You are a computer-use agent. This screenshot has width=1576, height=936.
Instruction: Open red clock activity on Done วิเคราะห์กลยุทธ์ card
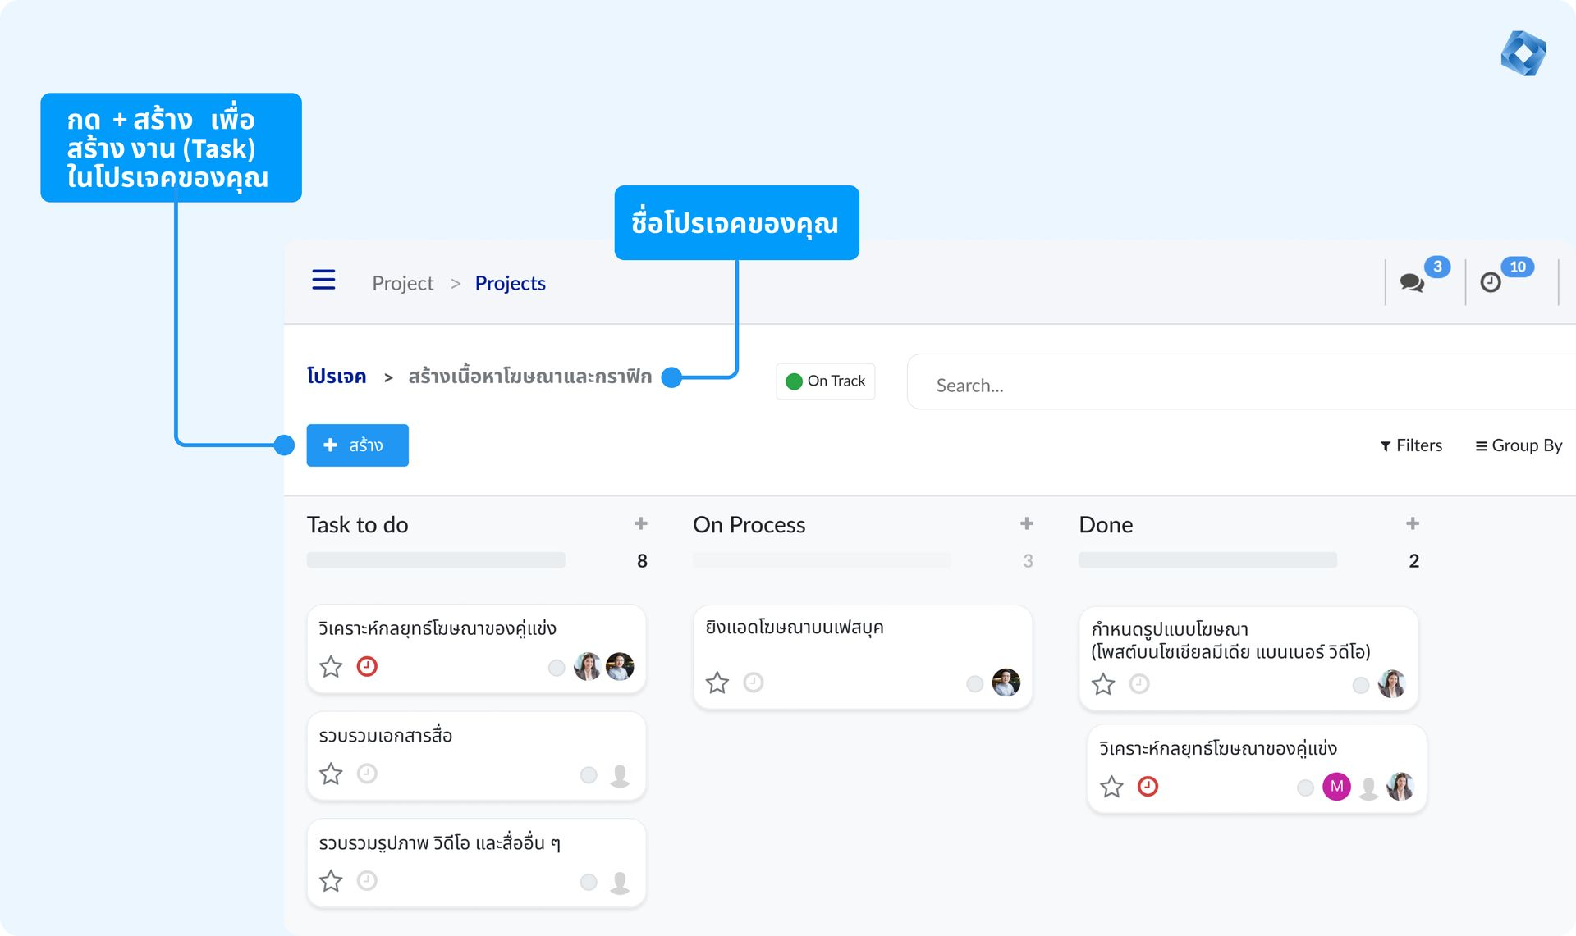1148,787
